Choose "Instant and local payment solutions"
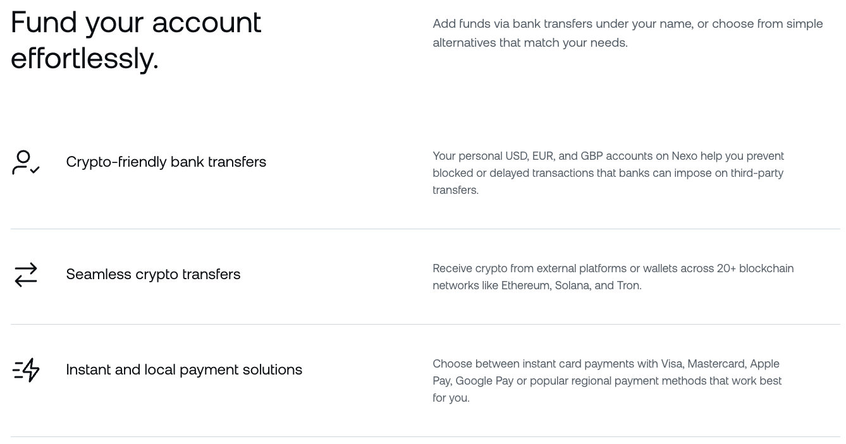This screenshot has height=444, width=846. coord(184,369)
